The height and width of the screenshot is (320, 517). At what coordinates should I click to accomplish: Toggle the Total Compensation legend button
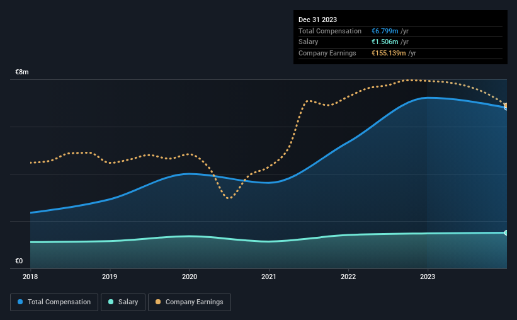54,302
